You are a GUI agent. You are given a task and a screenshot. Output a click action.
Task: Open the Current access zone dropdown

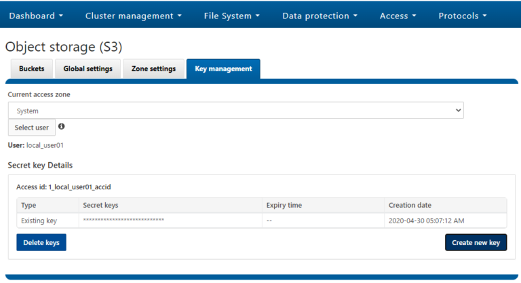235,111
